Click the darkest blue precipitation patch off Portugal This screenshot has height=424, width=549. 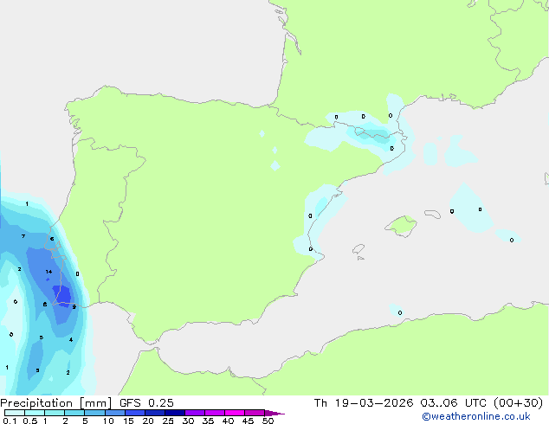tap(62, 296)
